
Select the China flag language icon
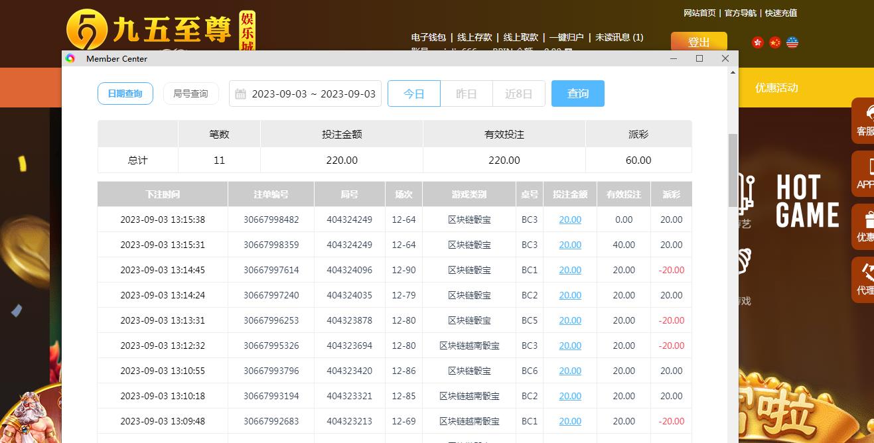(x=774, y=42)
